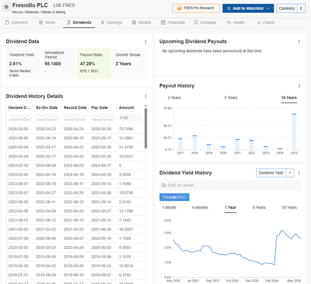This screenshot has width=311, height=284.
Task: Switch to the News tab
Action: pyautogui.click(x=47, y=22)
